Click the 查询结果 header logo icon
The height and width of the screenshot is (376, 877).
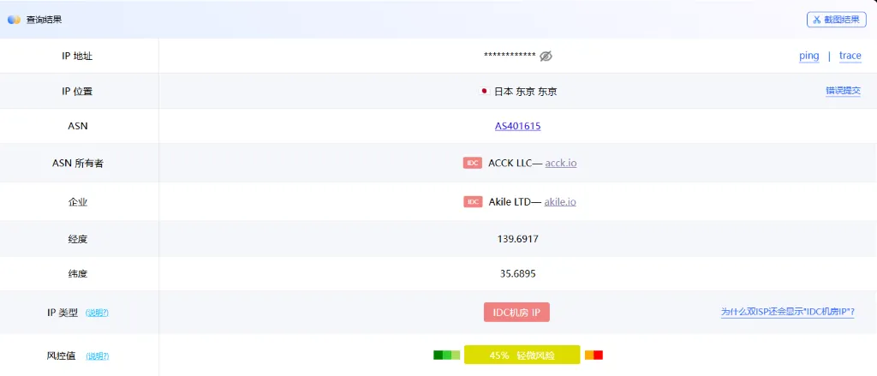pyautogui.click(x=14, y=20)
